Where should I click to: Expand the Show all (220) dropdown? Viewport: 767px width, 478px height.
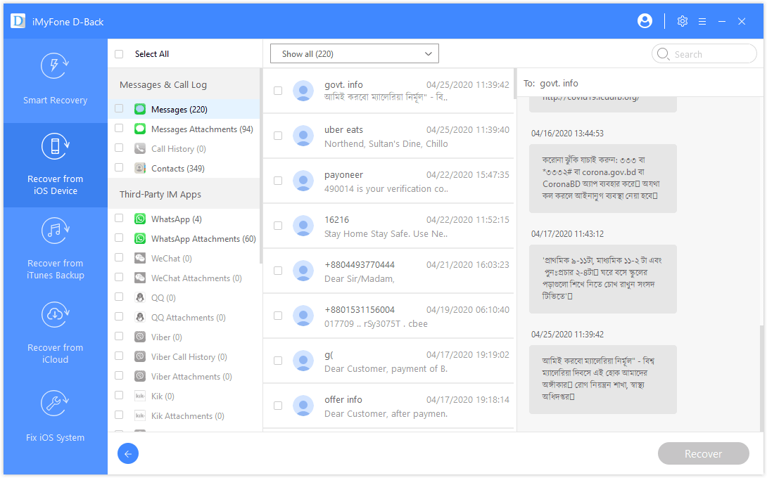pyautogui.click(x=355, y=53)
